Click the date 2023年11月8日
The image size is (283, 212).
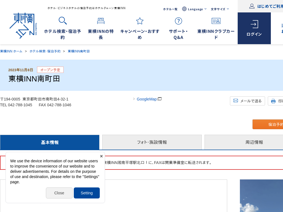[20, 70]
